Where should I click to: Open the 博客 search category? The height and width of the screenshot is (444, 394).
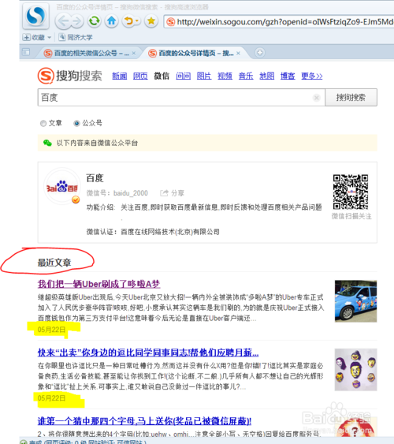tap(288, 76)
